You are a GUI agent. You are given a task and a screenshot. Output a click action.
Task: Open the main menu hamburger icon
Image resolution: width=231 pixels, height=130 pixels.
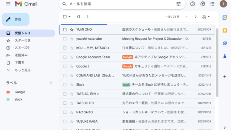point(8,4)
